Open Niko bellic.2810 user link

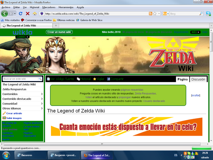(x=111, y=32)
